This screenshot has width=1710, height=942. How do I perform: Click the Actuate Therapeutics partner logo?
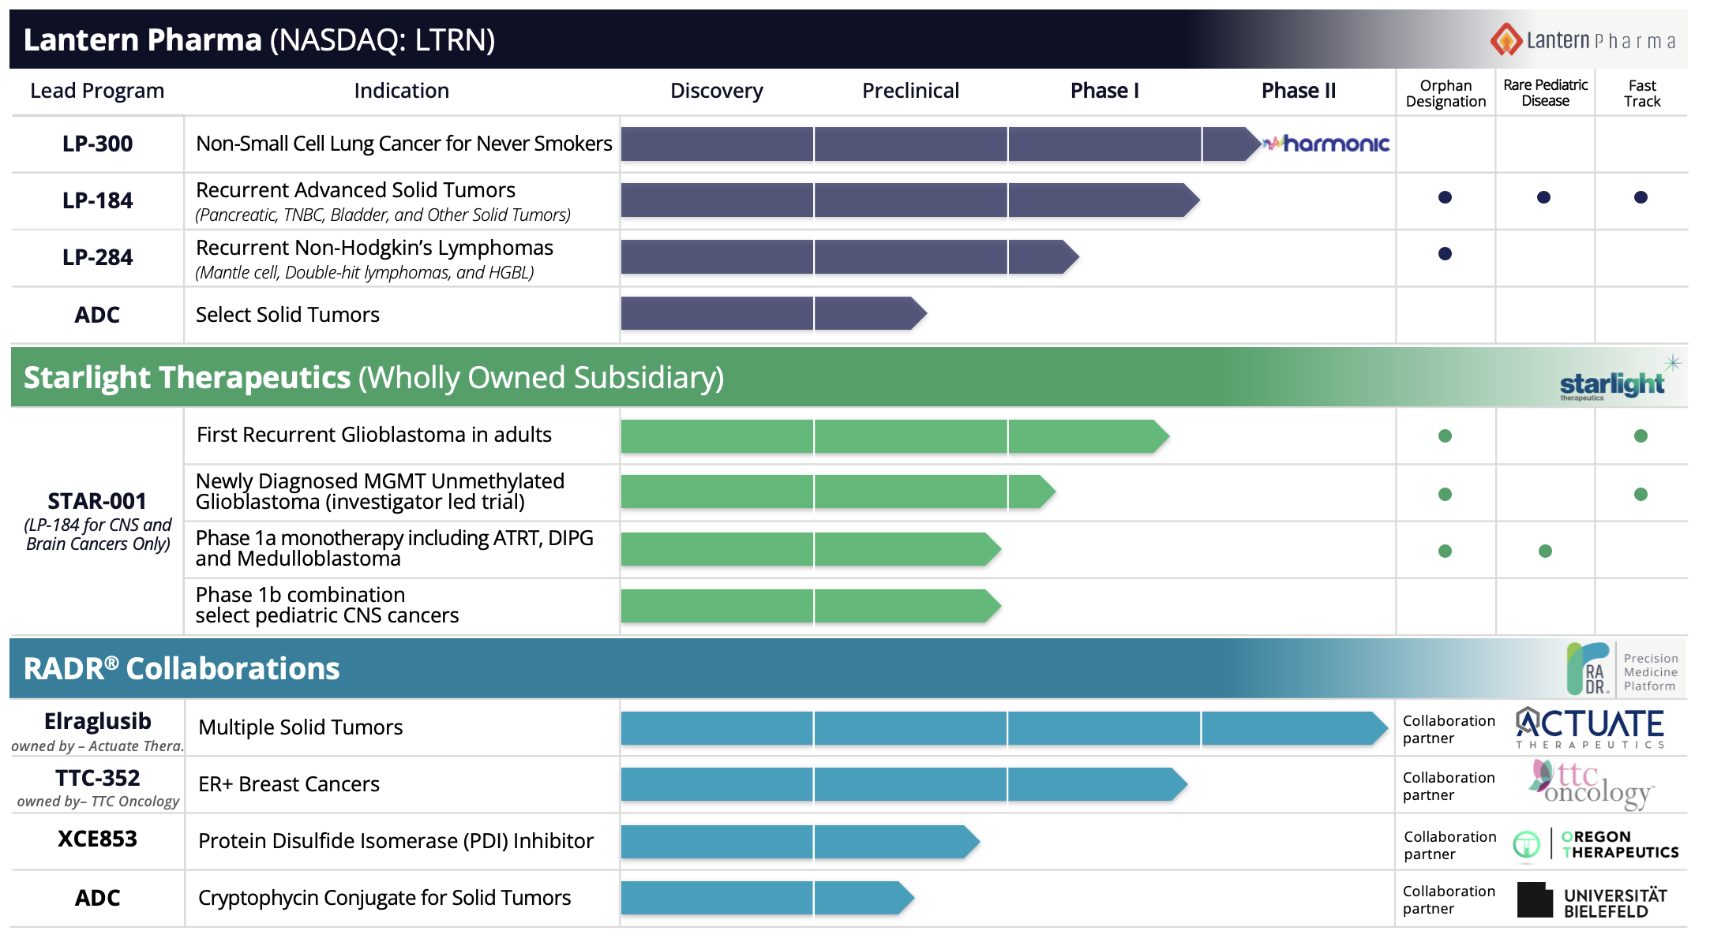click(1590, 727)
